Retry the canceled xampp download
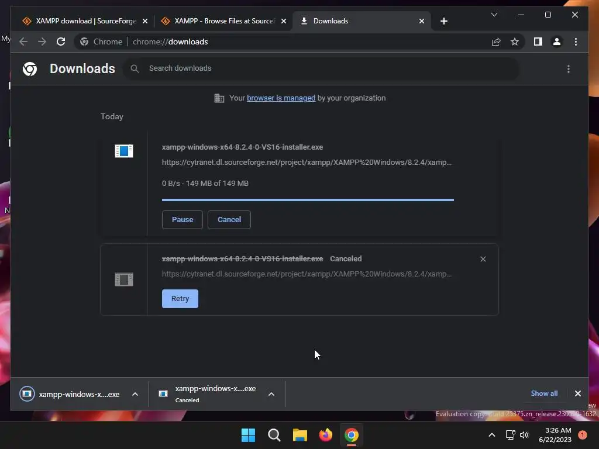599x449 pixels. point(180,299)
